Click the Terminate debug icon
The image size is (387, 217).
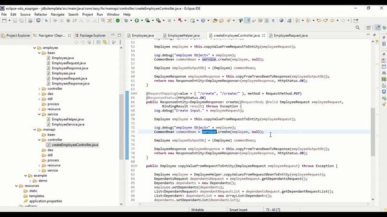click(x=68, y=20)
